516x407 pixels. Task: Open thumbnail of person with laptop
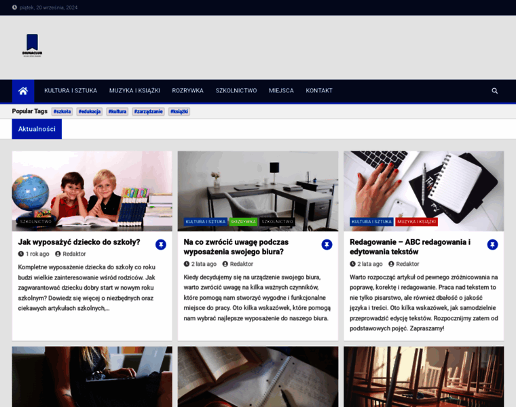pyautogui.click(x=92, y=376)
